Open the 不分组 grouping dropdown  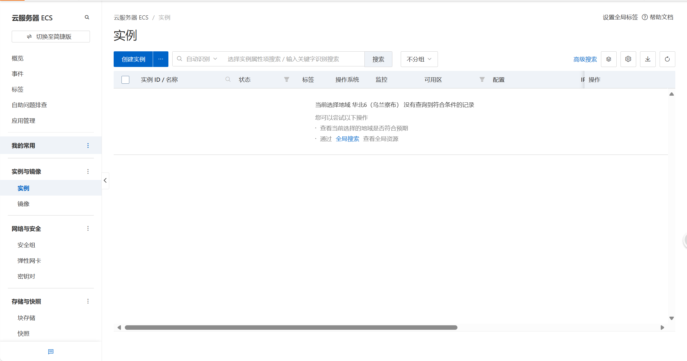[419, 59]
